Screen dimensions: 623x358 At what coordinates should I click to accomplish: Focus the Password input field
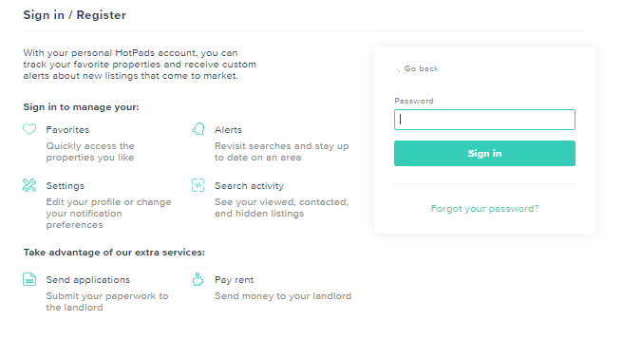pos(484,120)
